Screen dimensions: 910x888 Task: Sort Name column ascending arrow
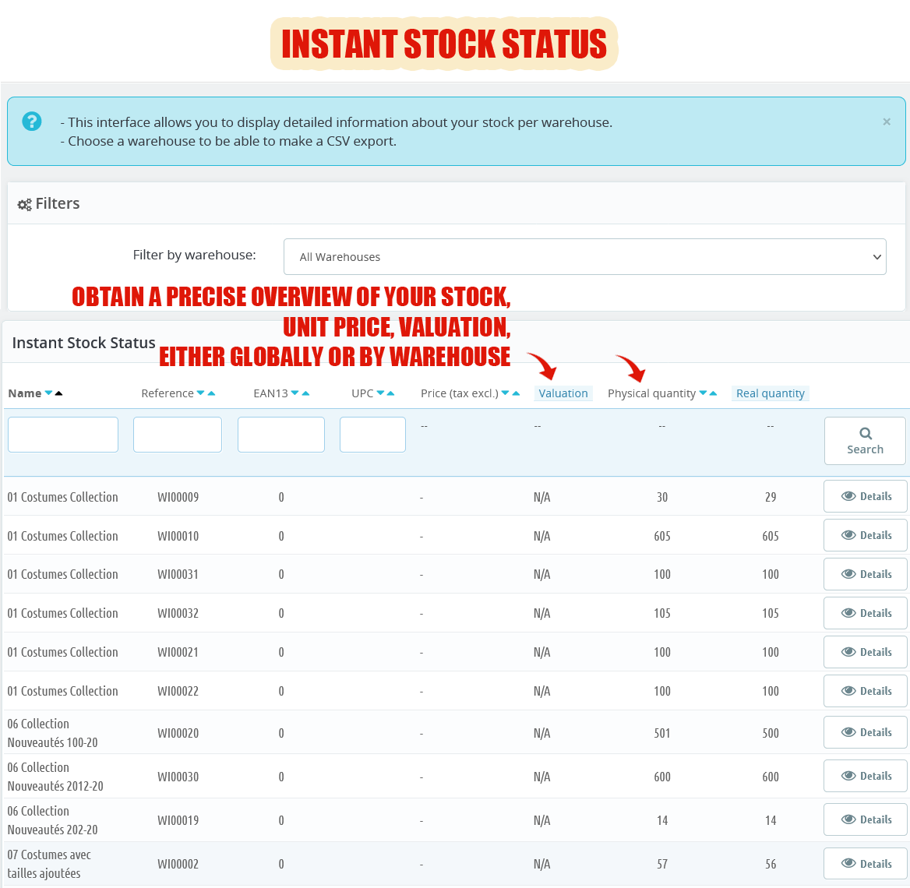[x=58, y=393]
